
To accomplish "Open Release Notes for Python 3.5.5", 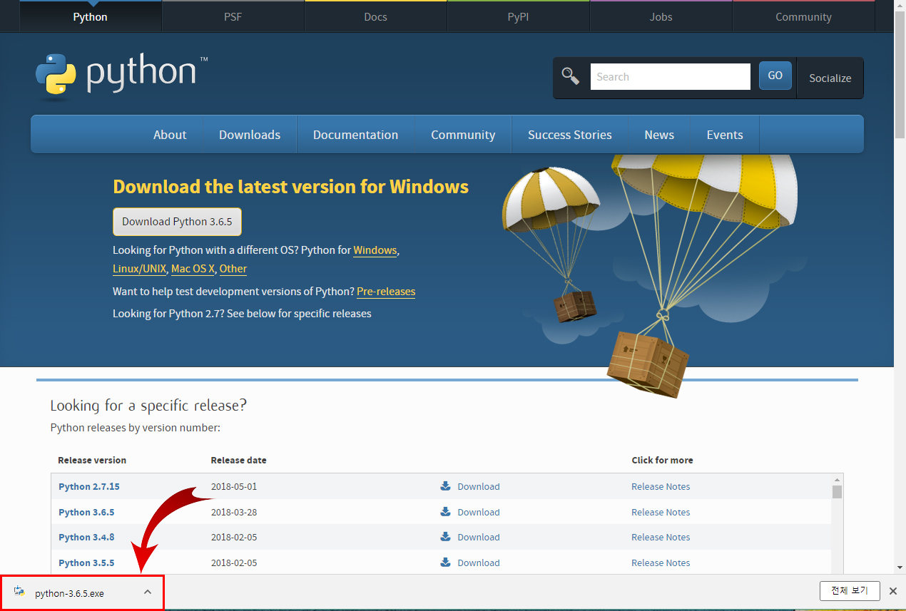I will 661,563.
